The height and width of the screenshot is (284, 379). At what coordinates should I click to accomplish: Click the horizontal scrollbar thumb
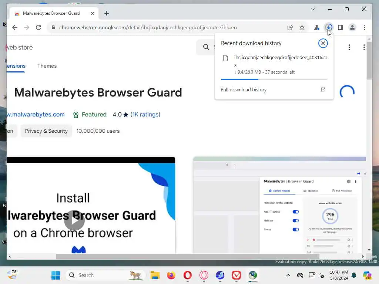click(x=188, y=257)
